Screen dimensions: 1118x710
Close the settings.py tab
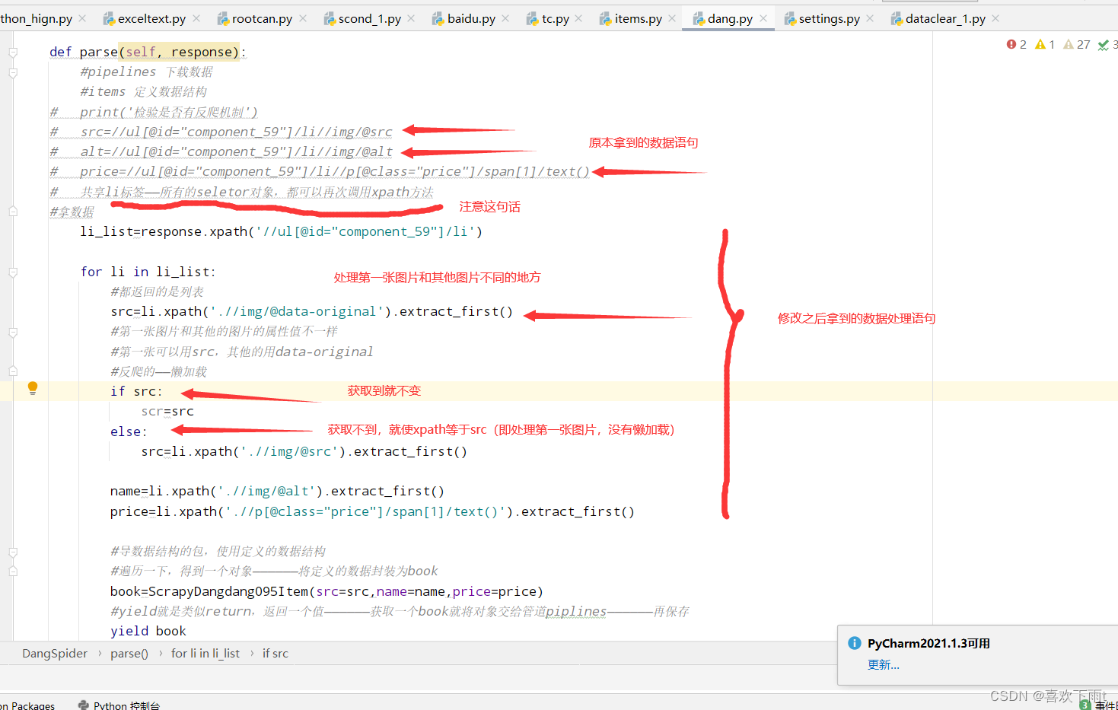coord(870,18)
